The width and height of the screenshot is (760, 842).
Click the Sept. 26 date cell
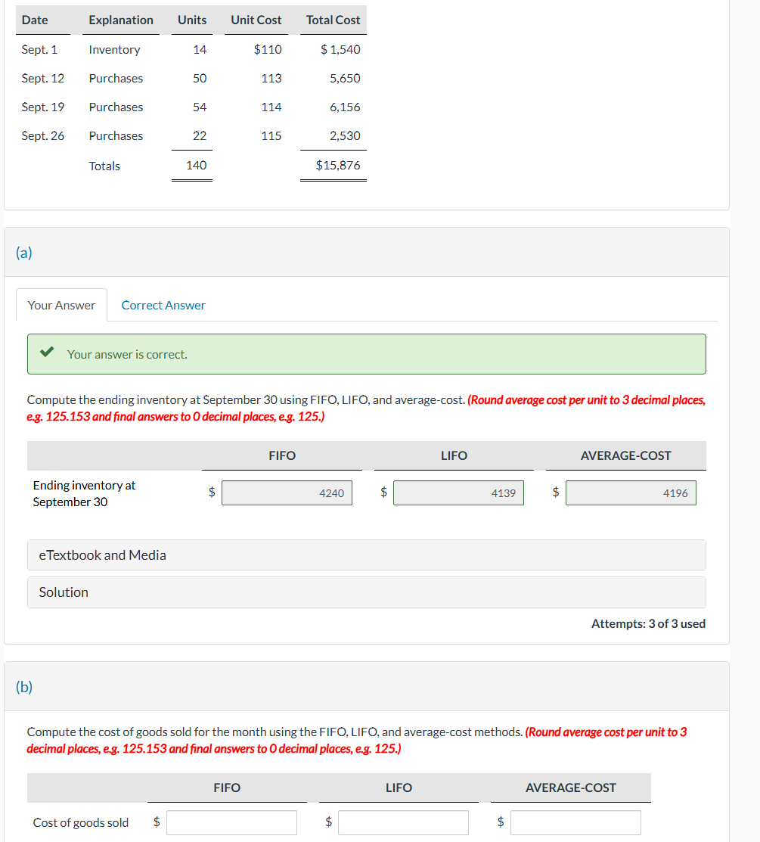[42, 136]
